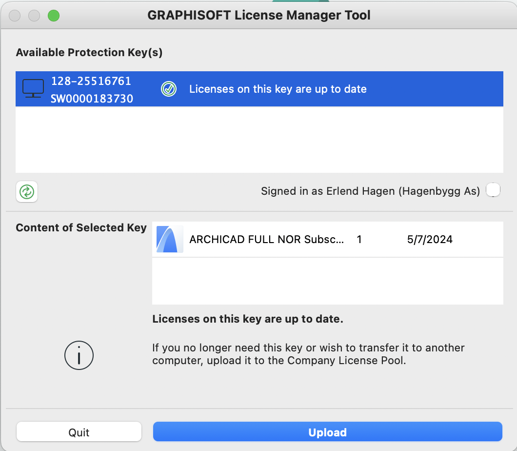Click the ARCHICAD product icon
The width and height of the screenshot is (517, 451).
170,239
